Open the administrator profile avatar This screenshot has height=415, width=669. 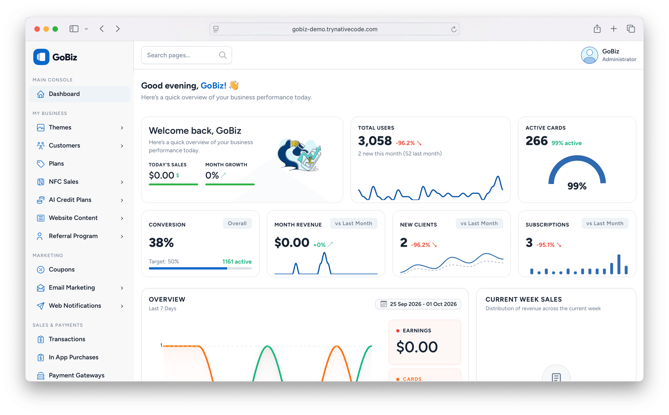pyautogui.click(x=589, y=55)
